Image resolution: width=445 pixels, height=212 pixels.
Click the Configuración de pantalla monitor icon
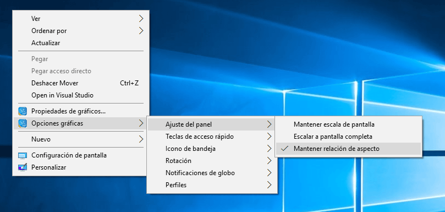pyautogui.click(x=23, y=155)
